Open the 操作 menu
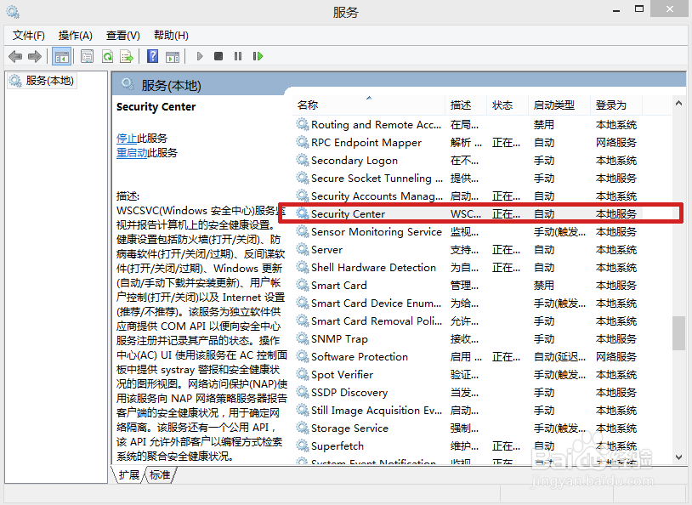 click(75, 35)
